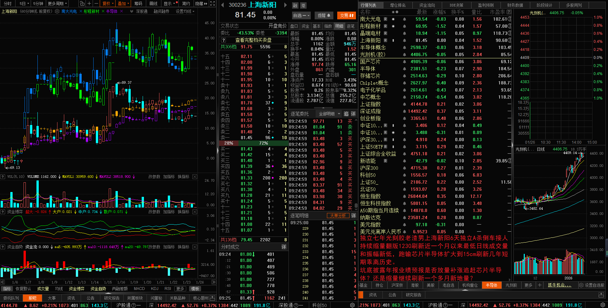The height and width of the screenshot is (308, 608).
Task: Toggle 资金博弈 indicator
Action: click(76, 289)
